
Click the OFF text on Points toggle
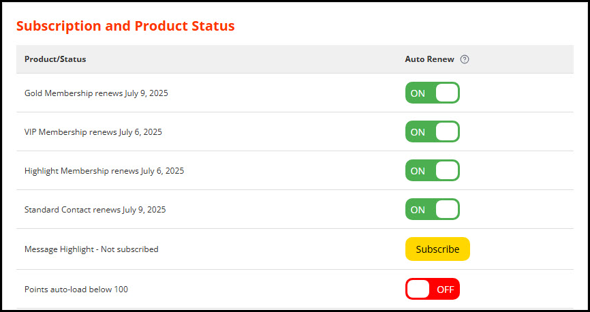click(x=446, y=290)
